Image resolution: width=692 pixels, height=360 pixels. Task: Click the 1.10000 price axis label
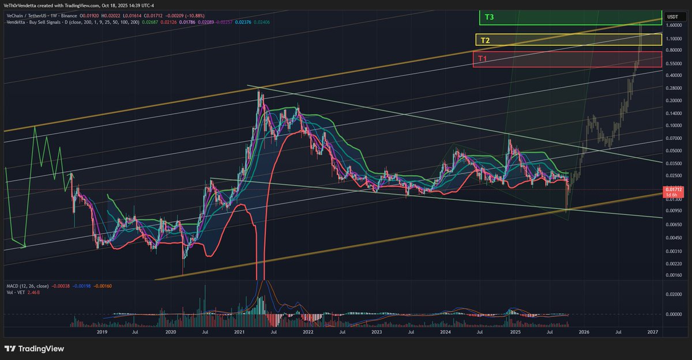tap(673, 38)
